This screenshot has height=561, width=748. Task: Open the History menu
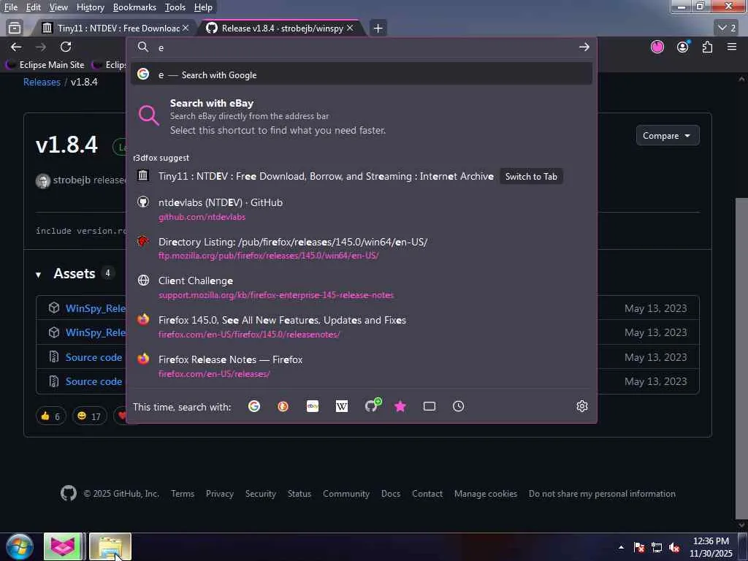pos(90,7)
